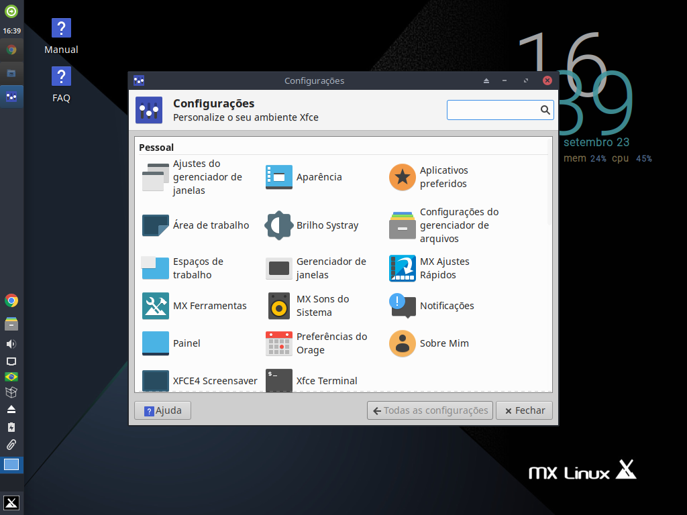
Task: Click the volume icon in panel
Action: (x=11, y=344)
